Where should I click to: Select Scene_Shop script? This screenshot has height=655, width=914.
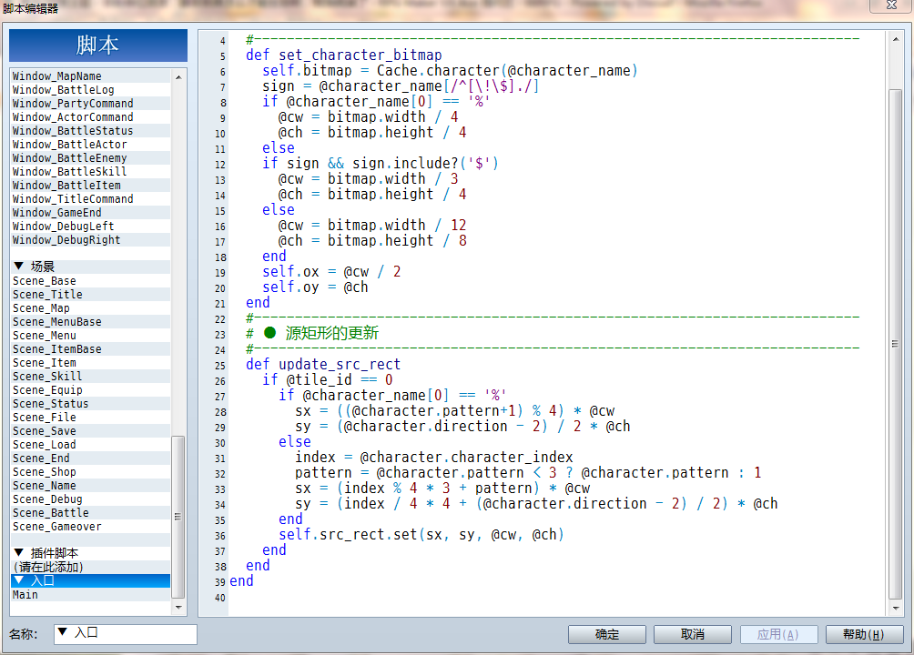[x=91, y=472]
